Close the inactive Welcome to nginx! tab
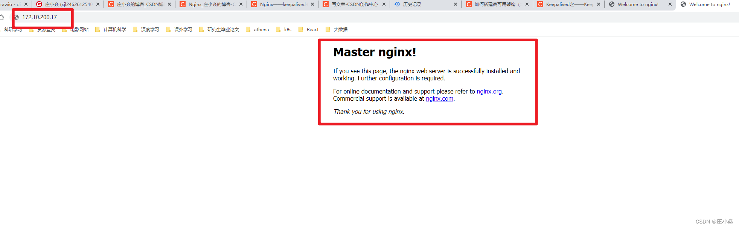Screen dimensions: 739x228 pos(670,5)
